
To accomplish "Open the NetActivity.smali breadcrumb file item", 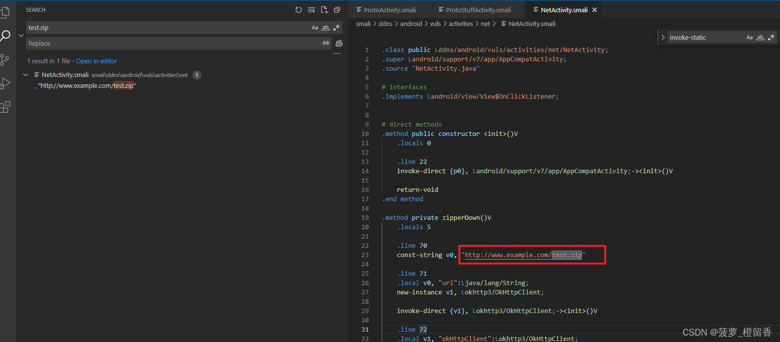I will point(529,24).
